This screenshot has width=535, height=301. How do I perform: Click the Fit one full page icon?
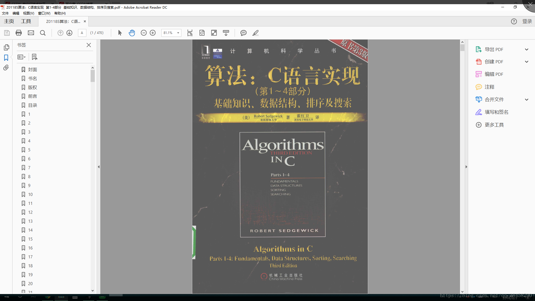point(202,33)
